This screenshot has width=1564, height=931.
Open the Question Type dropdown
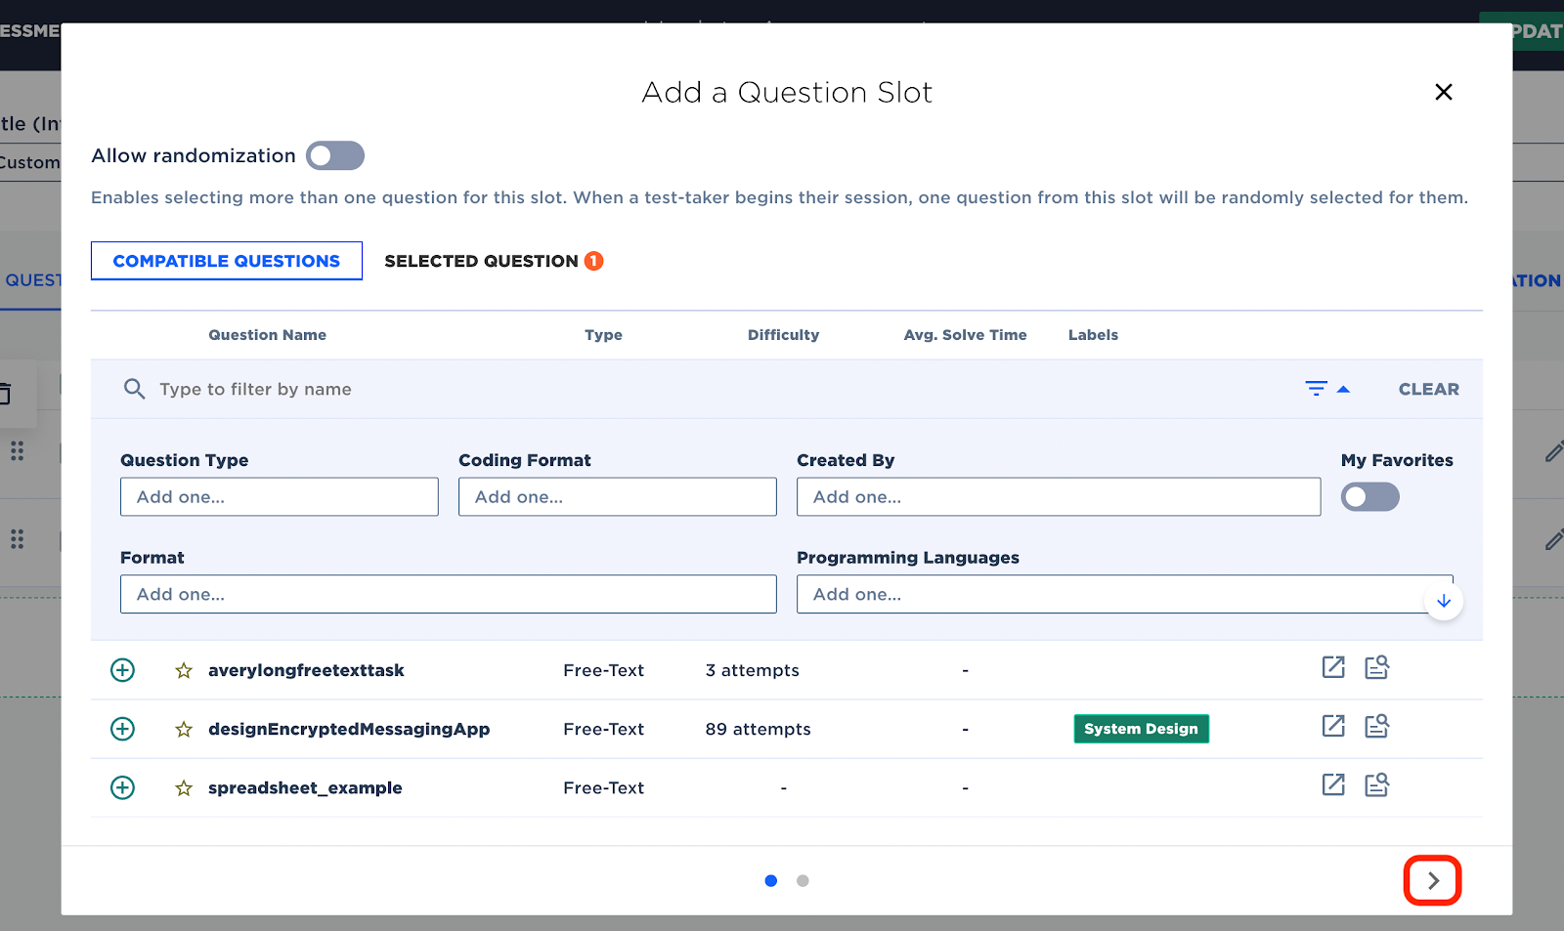(x=280, y=497)
